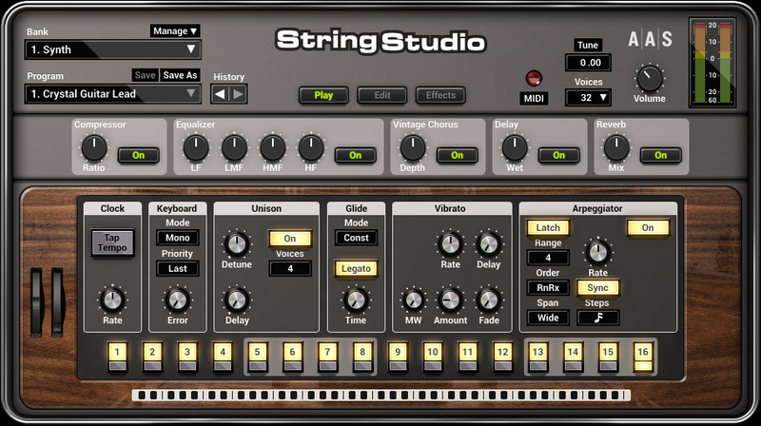This screenshot has width=761, height=426.
Task: Click the Unison Delay knob
Action: (x=237, y=300)
